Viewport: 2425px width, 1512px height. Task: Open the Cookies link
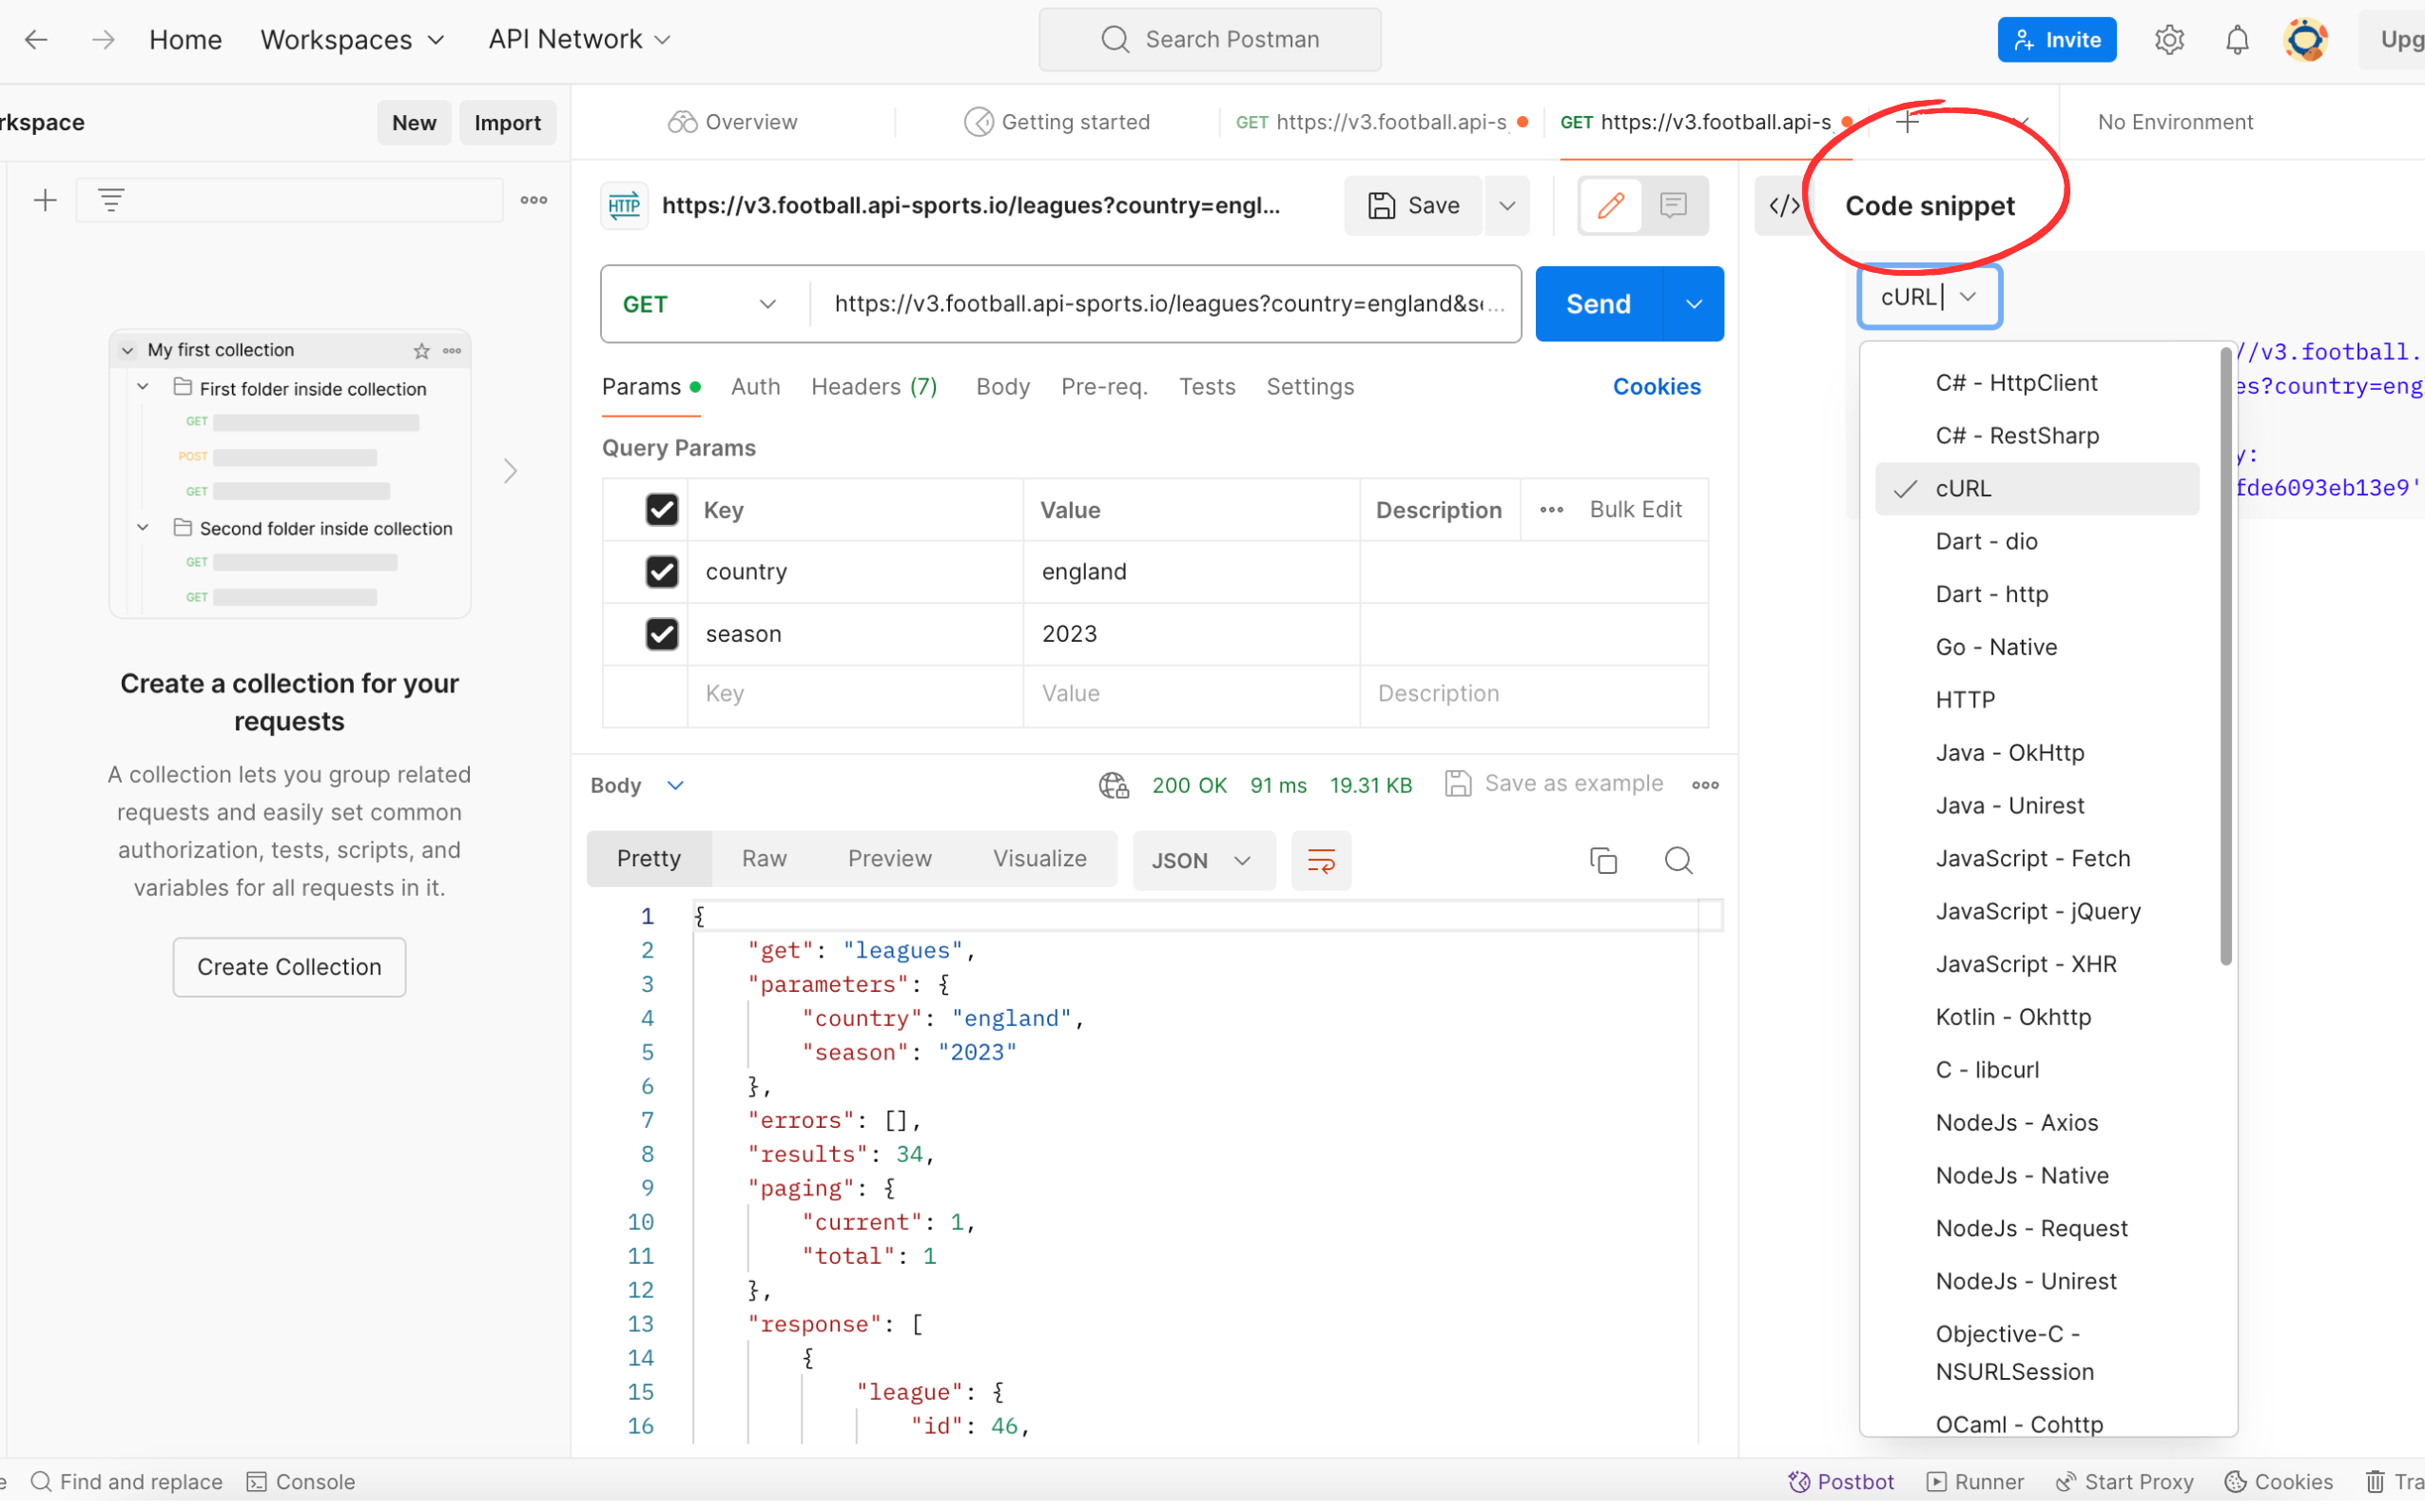click(1656, 387)
